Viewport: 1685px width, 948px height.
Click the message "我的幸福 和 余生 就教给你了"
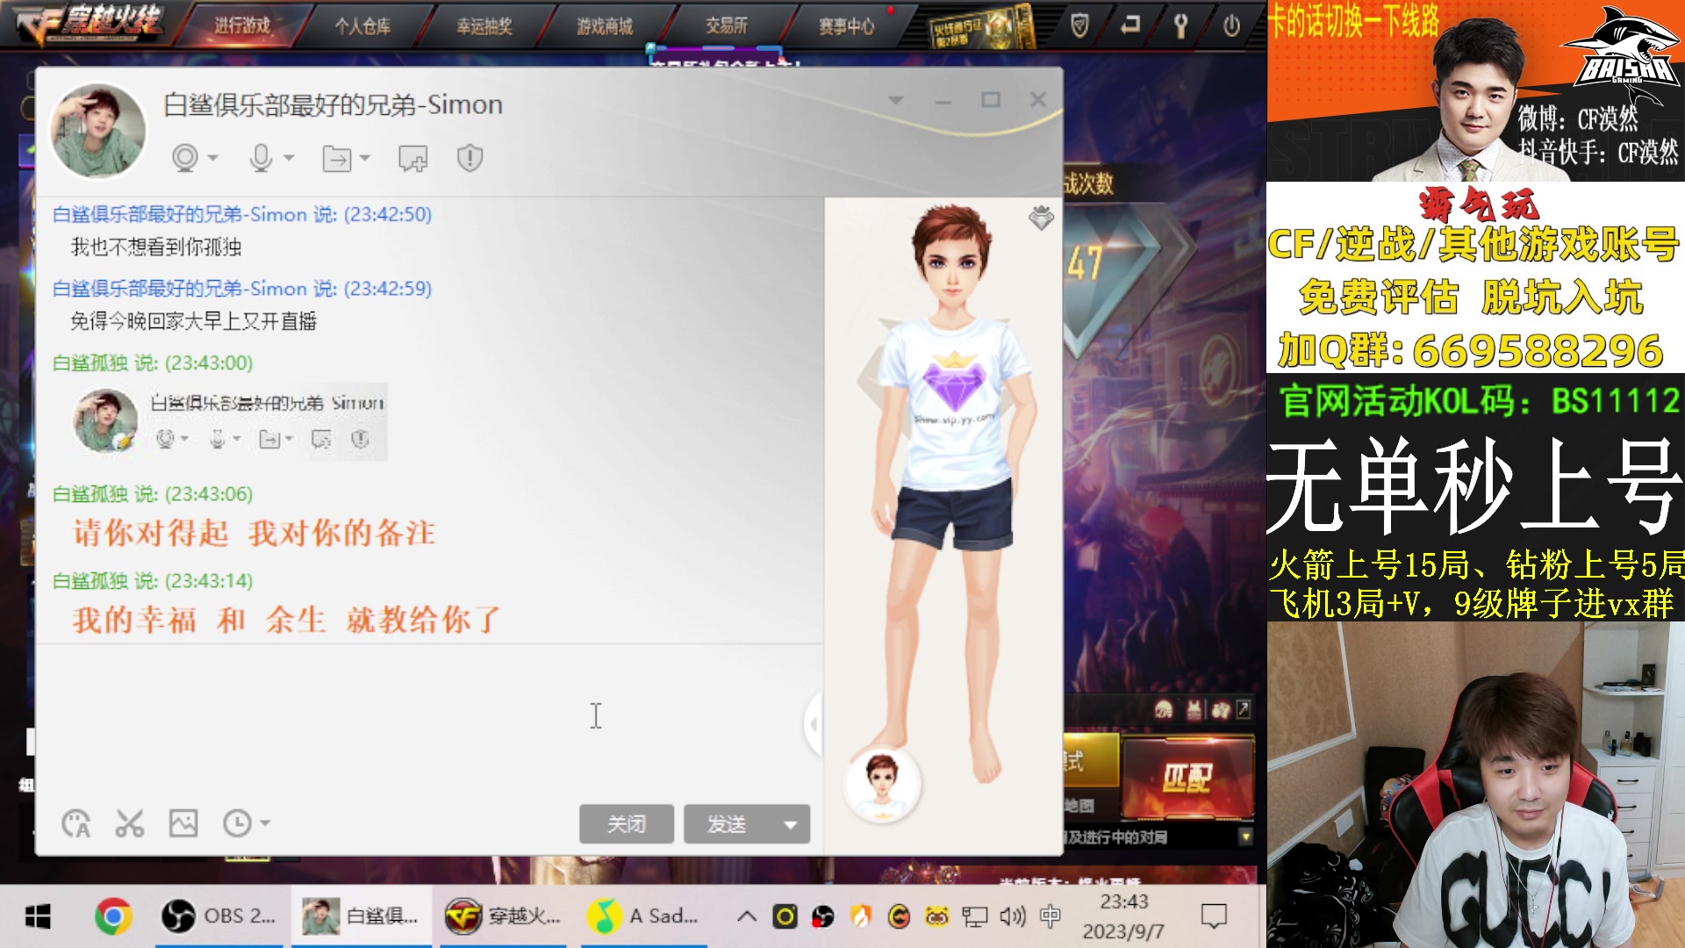(286, 621)
